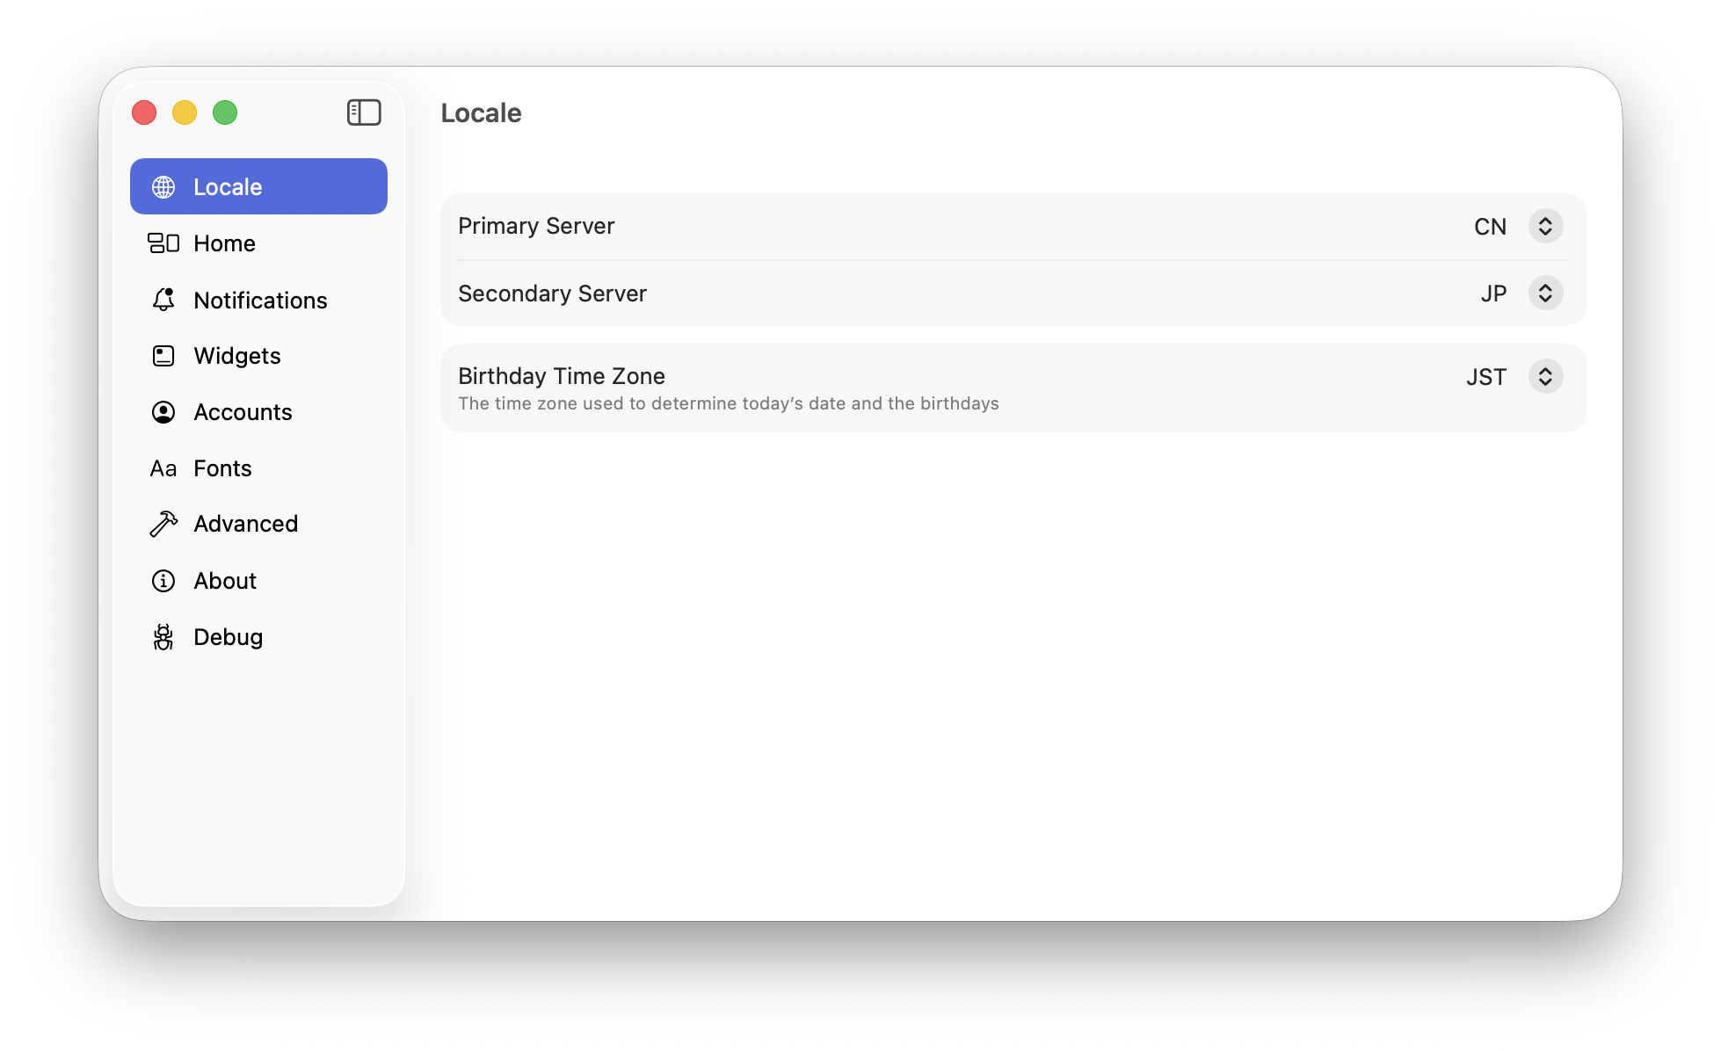Click the bell icon for Notifications
This screenshot has width=1721, height=1051.
point(163,300)
